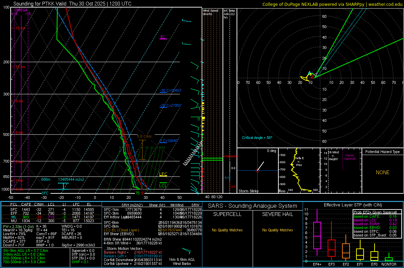This screenshot has height=268, width=404.
Task: Click the magenta "Classic Supercell" label
Action: tap(350, 157)
